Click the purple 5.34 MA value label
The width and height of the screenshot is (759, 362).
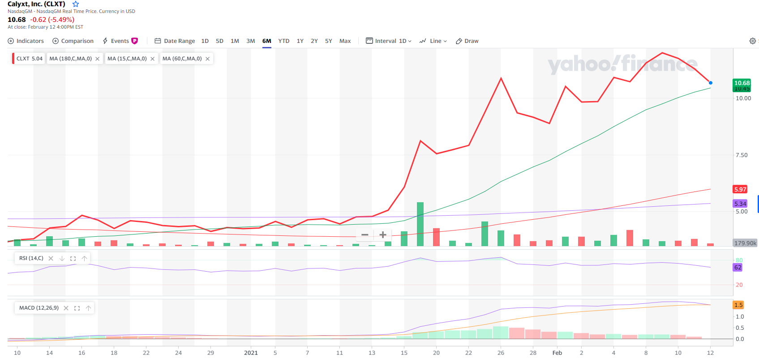(x=740, y=204)
